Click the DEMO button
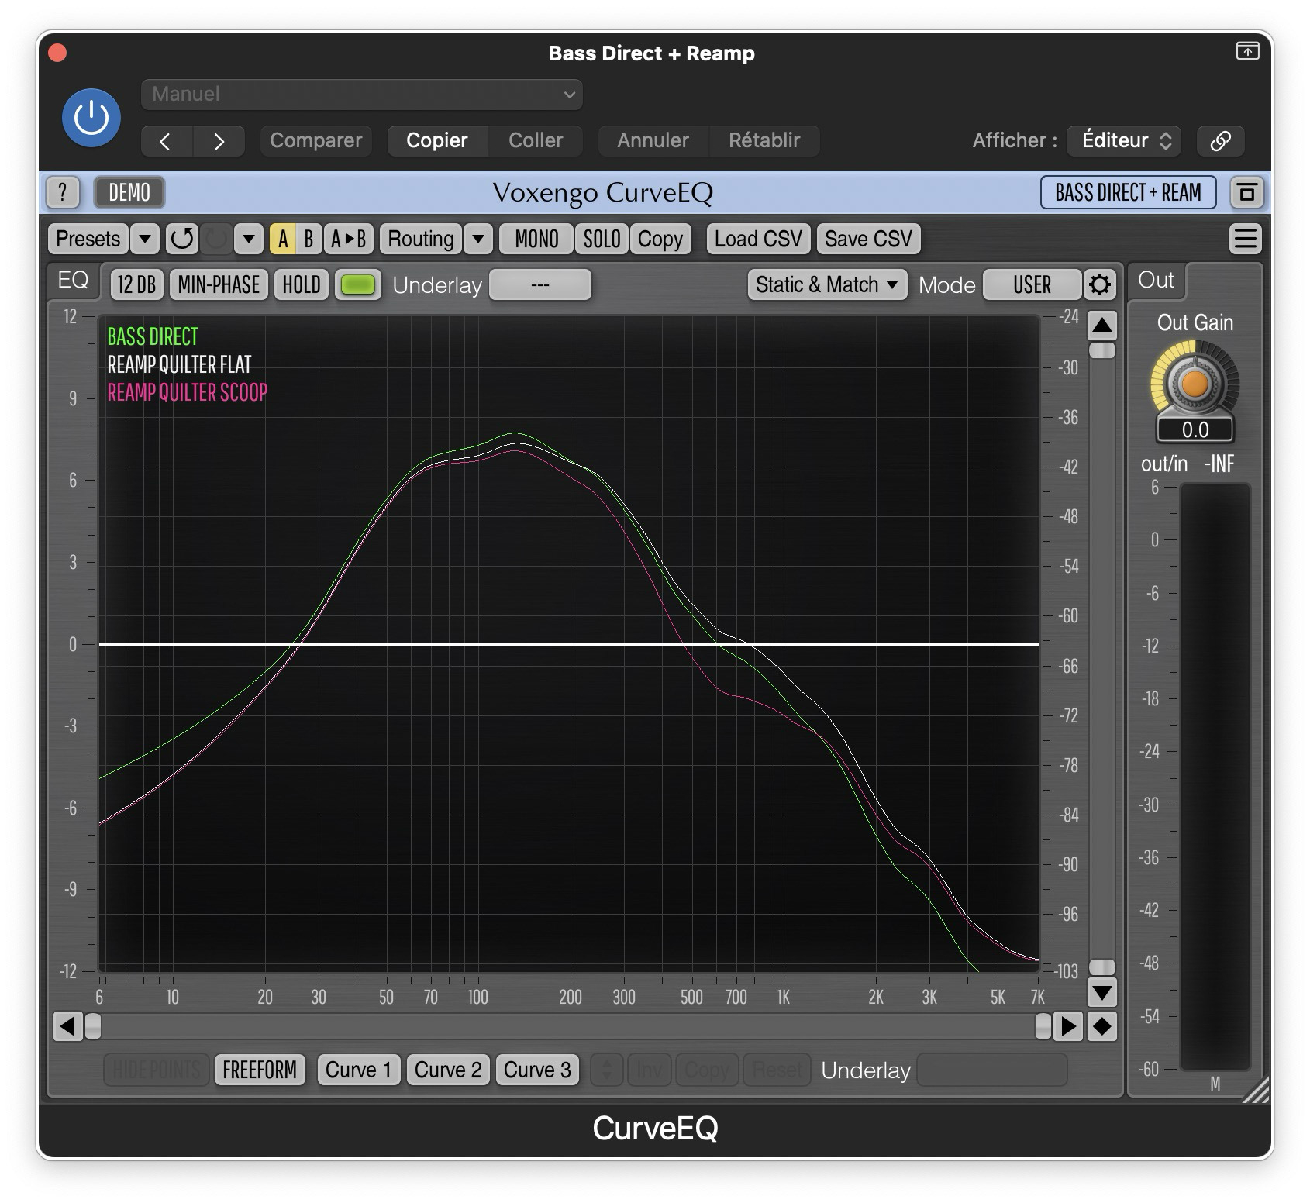1310x1203 pixels. click(x=129, y=192)
